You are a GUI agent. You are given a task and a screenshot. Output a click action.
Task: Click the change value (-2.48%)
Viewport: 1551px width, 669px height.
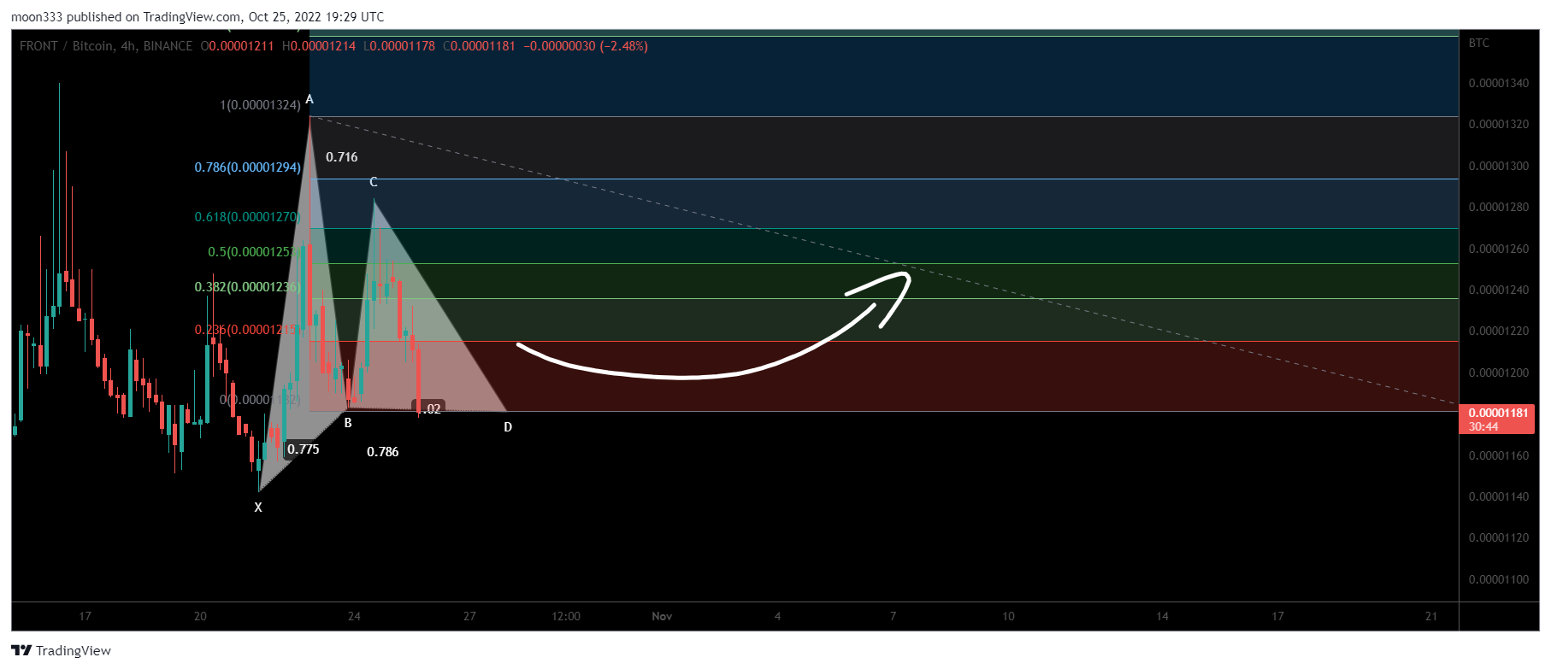(x=624, y=46)
